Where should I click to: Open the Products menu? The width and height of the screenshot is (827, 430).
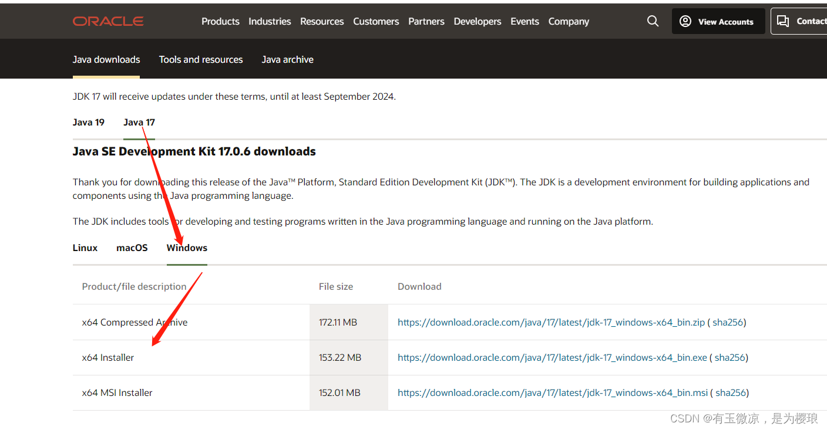[220, 21]
